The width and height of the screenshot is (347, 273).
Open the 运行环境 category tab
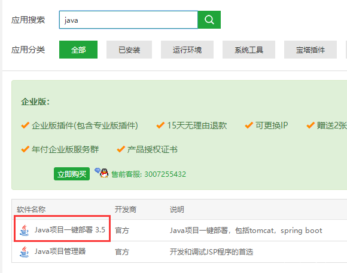[x=187, y=50]
